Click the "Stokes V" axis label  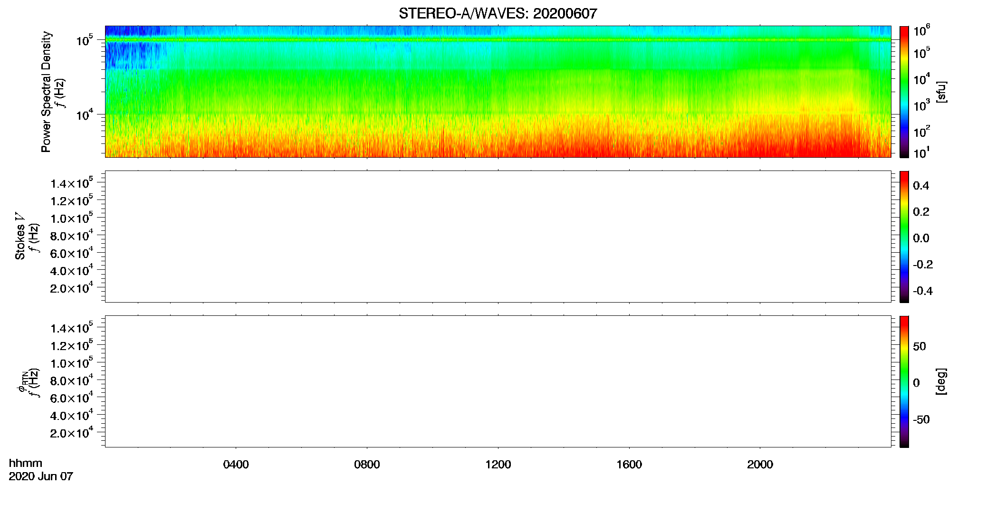(20, 236)
